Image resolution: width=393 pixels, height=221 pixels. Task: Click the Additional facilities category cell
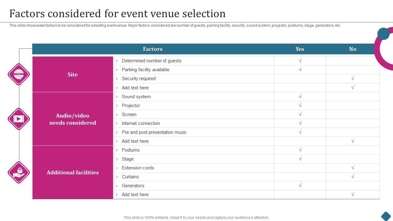[x=73, y=173]
